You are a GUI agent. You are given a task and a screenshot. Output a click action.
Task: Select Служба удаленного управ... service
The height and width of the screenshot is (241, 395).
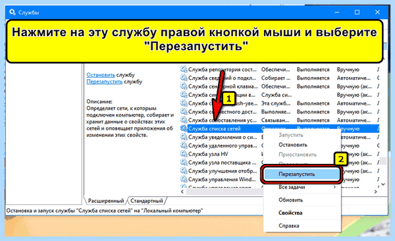tap(223, 146)
